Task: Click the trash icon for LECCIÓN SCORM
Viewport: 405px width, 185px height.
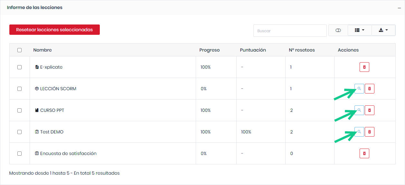Action: (x=370, y=89)
